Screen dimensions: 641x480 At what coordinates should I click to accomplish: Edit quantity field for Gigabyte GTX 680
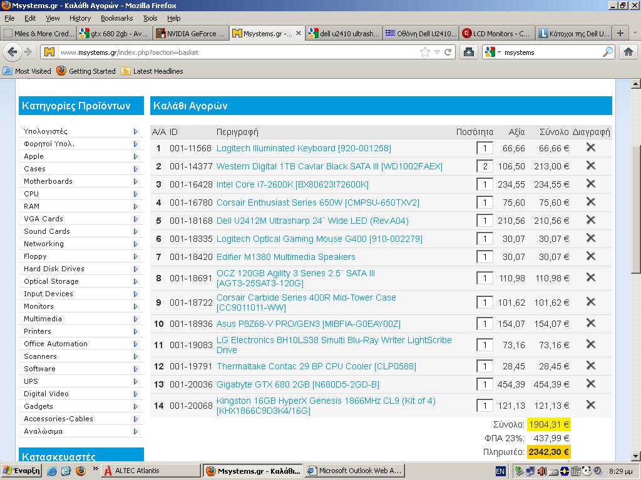coord(485,384)
